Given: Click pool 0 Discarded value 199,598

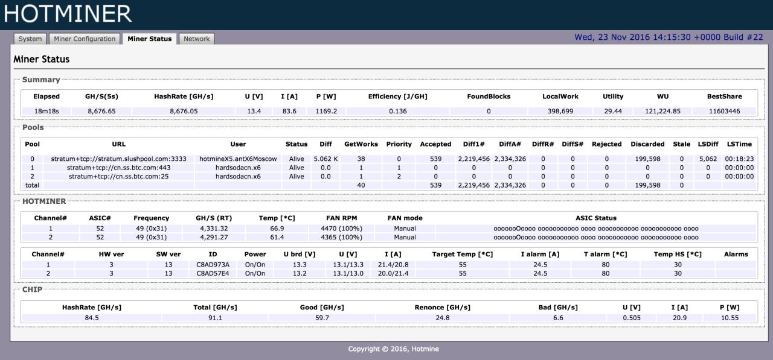Looking at the screenshot, I should (x=647, y=159).
